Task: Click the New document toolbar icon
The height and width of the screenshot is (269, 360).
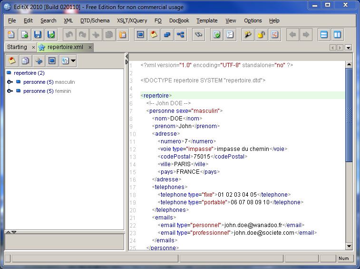Action: click(x=11, y=35)
